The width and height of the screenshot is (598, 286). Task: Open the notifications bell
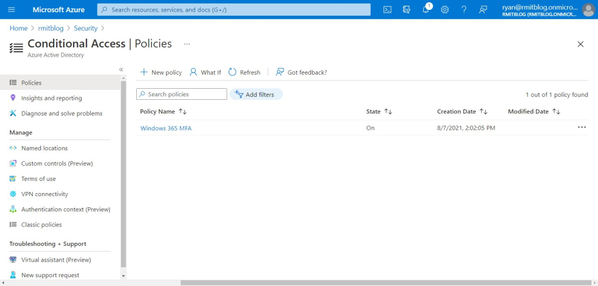(426, 9)
